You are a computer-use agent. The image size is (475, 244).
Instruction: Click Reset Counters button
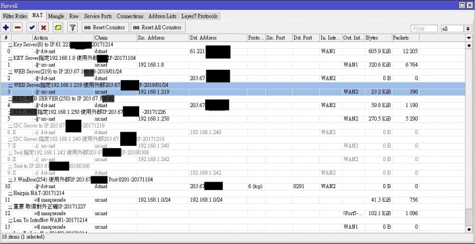[x=105, y=28]
